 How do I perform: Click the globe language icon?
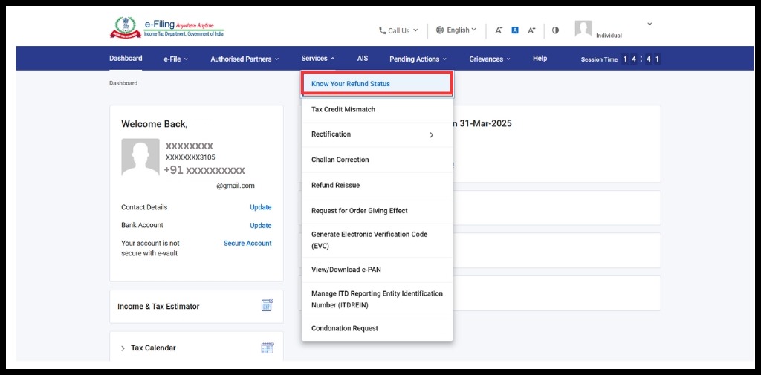440,30
